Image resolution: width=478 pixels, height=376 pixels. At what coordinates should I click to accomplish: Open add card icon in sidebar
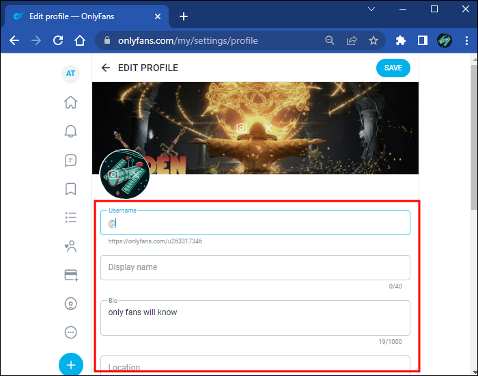71,276
